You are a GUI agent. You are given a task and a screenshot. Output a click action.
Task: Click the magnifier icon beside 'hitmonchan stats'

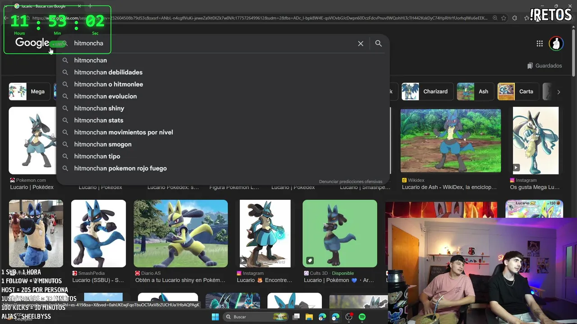[x=65, y=120]
